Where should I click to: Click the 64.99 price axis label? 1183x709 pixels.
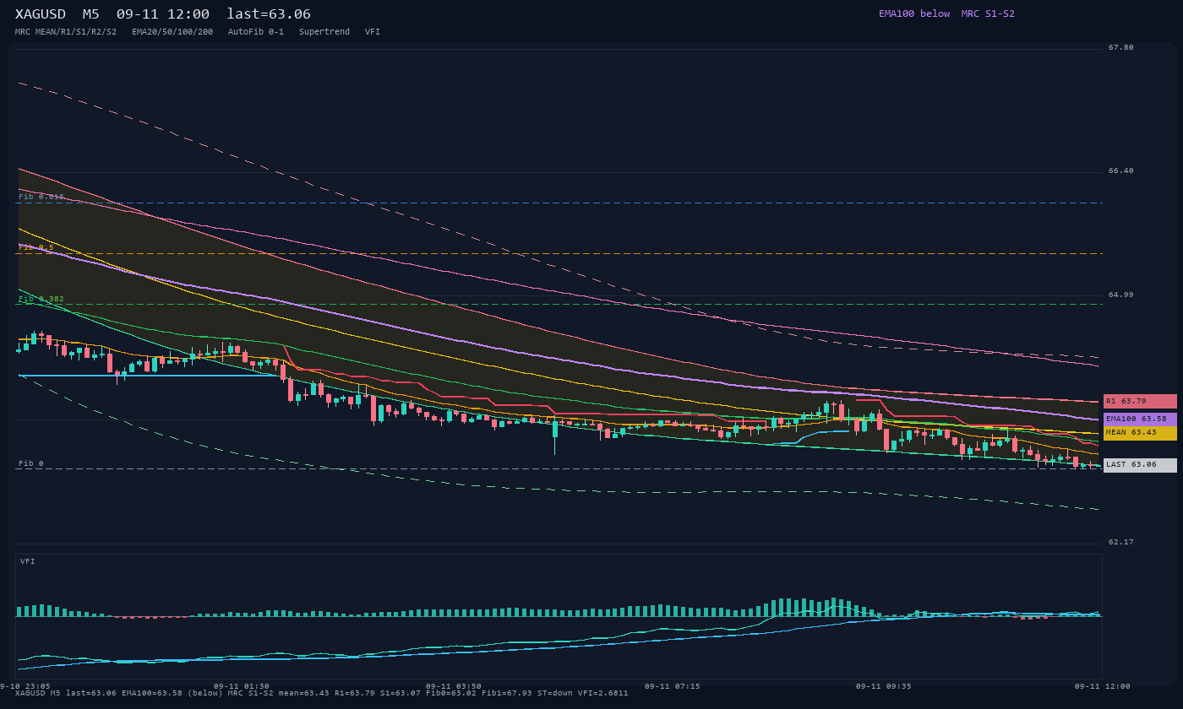tap(1121, 295)
